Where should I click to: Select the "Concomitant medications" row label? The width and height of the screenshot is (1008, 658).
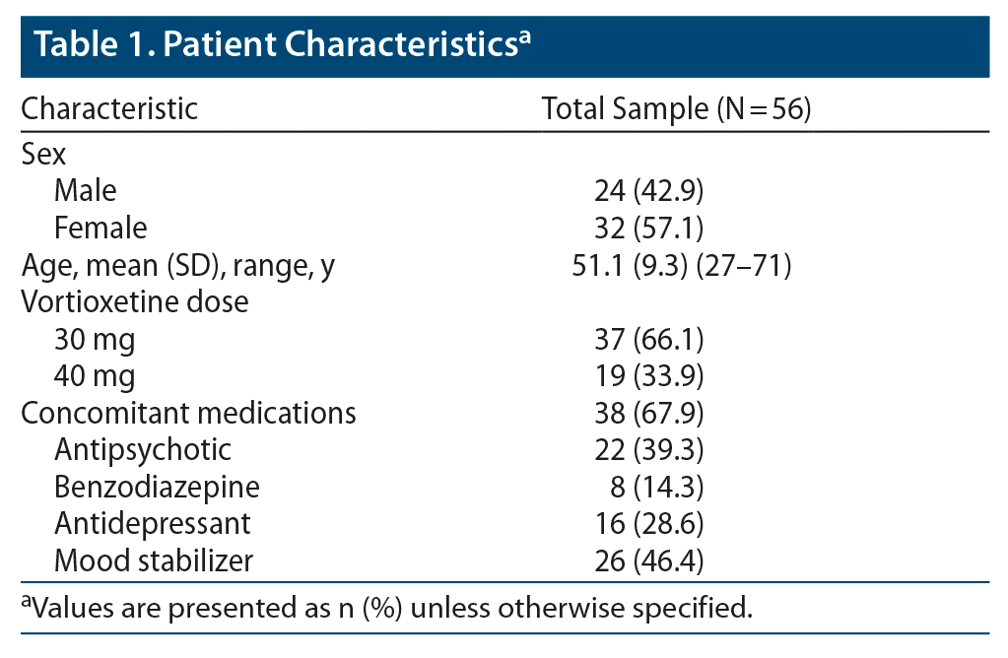(189, 413)
